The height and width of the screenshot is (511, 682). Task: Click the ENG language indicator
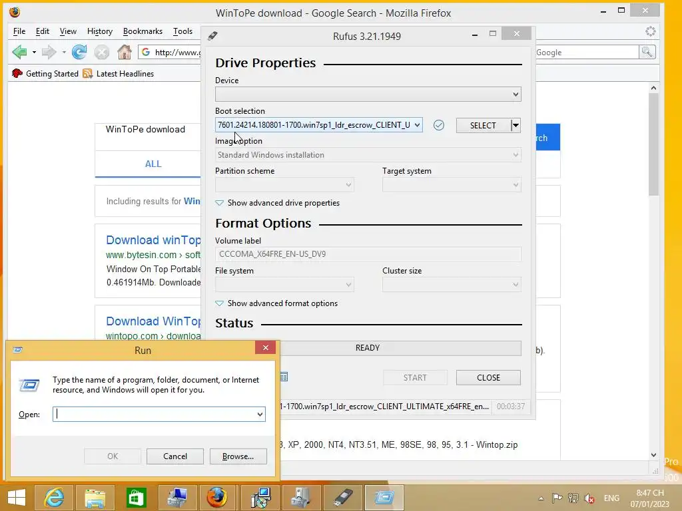click(611, 498)
